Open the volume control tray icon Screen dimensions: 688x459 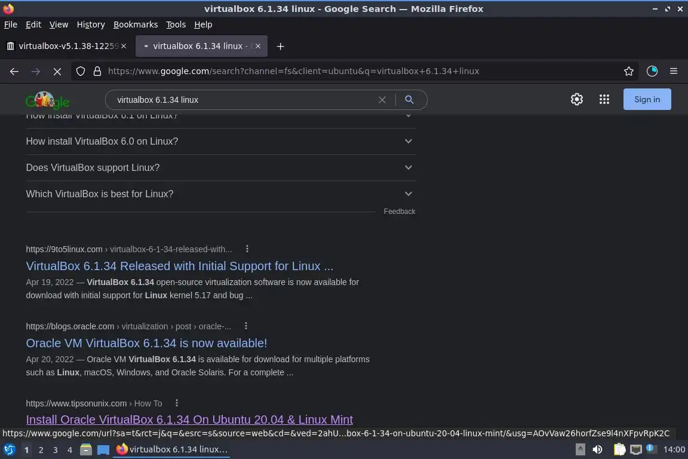[597, 450]
